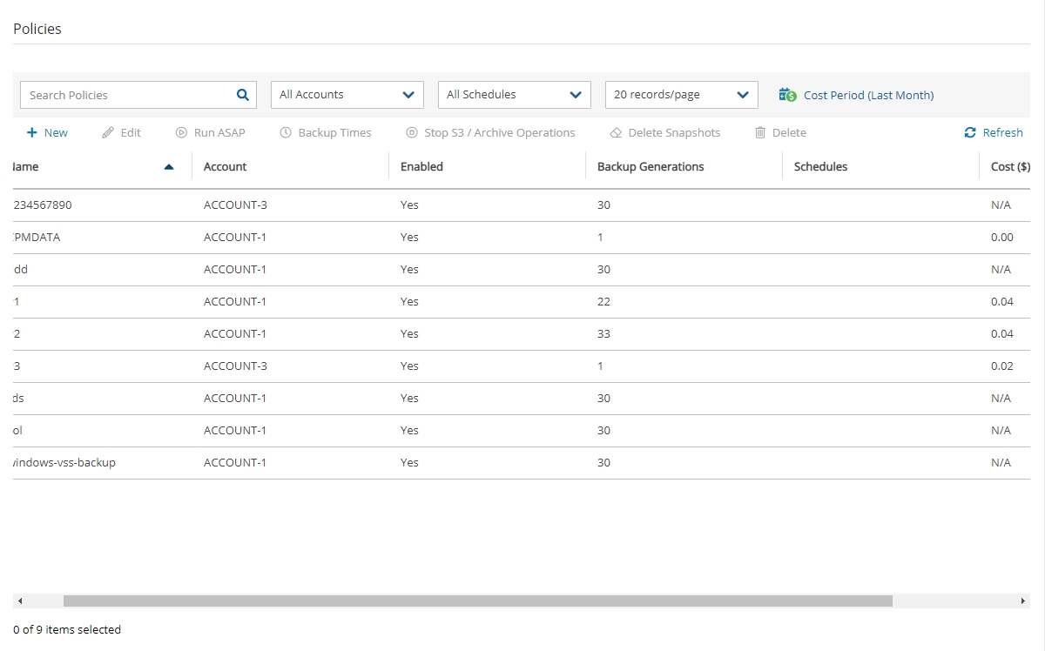Click the Run ASAP play icon
Image resolution: width=1045 pixels, height=651 pixels.
181,133
